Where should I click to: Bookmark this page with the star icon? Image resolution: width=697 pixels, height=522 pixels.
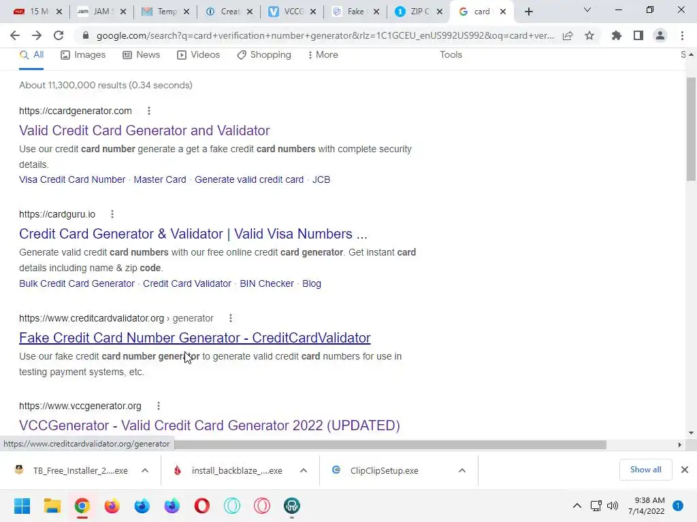click(589, 35)
